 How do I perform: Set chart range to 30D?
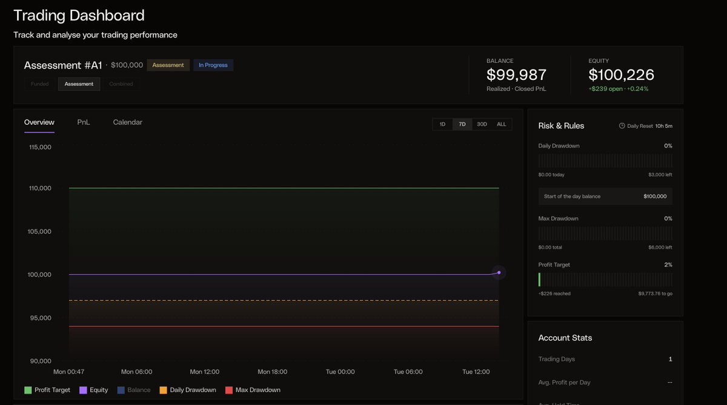482,124
